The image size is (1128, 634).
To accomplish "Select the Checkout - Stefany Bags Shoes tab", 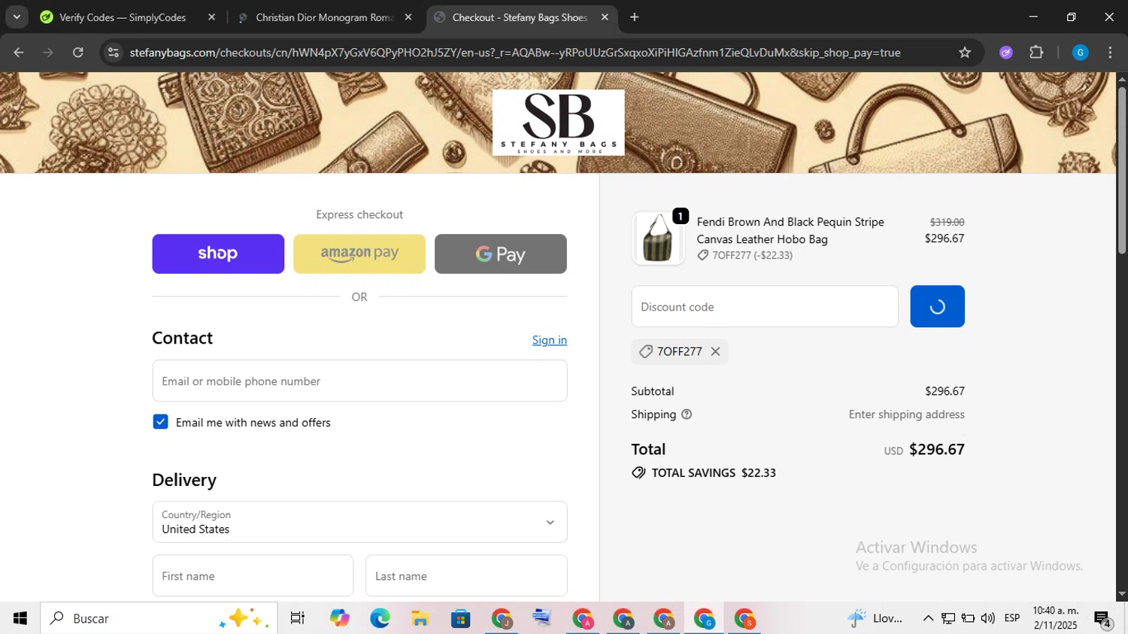I will [519, 17].
